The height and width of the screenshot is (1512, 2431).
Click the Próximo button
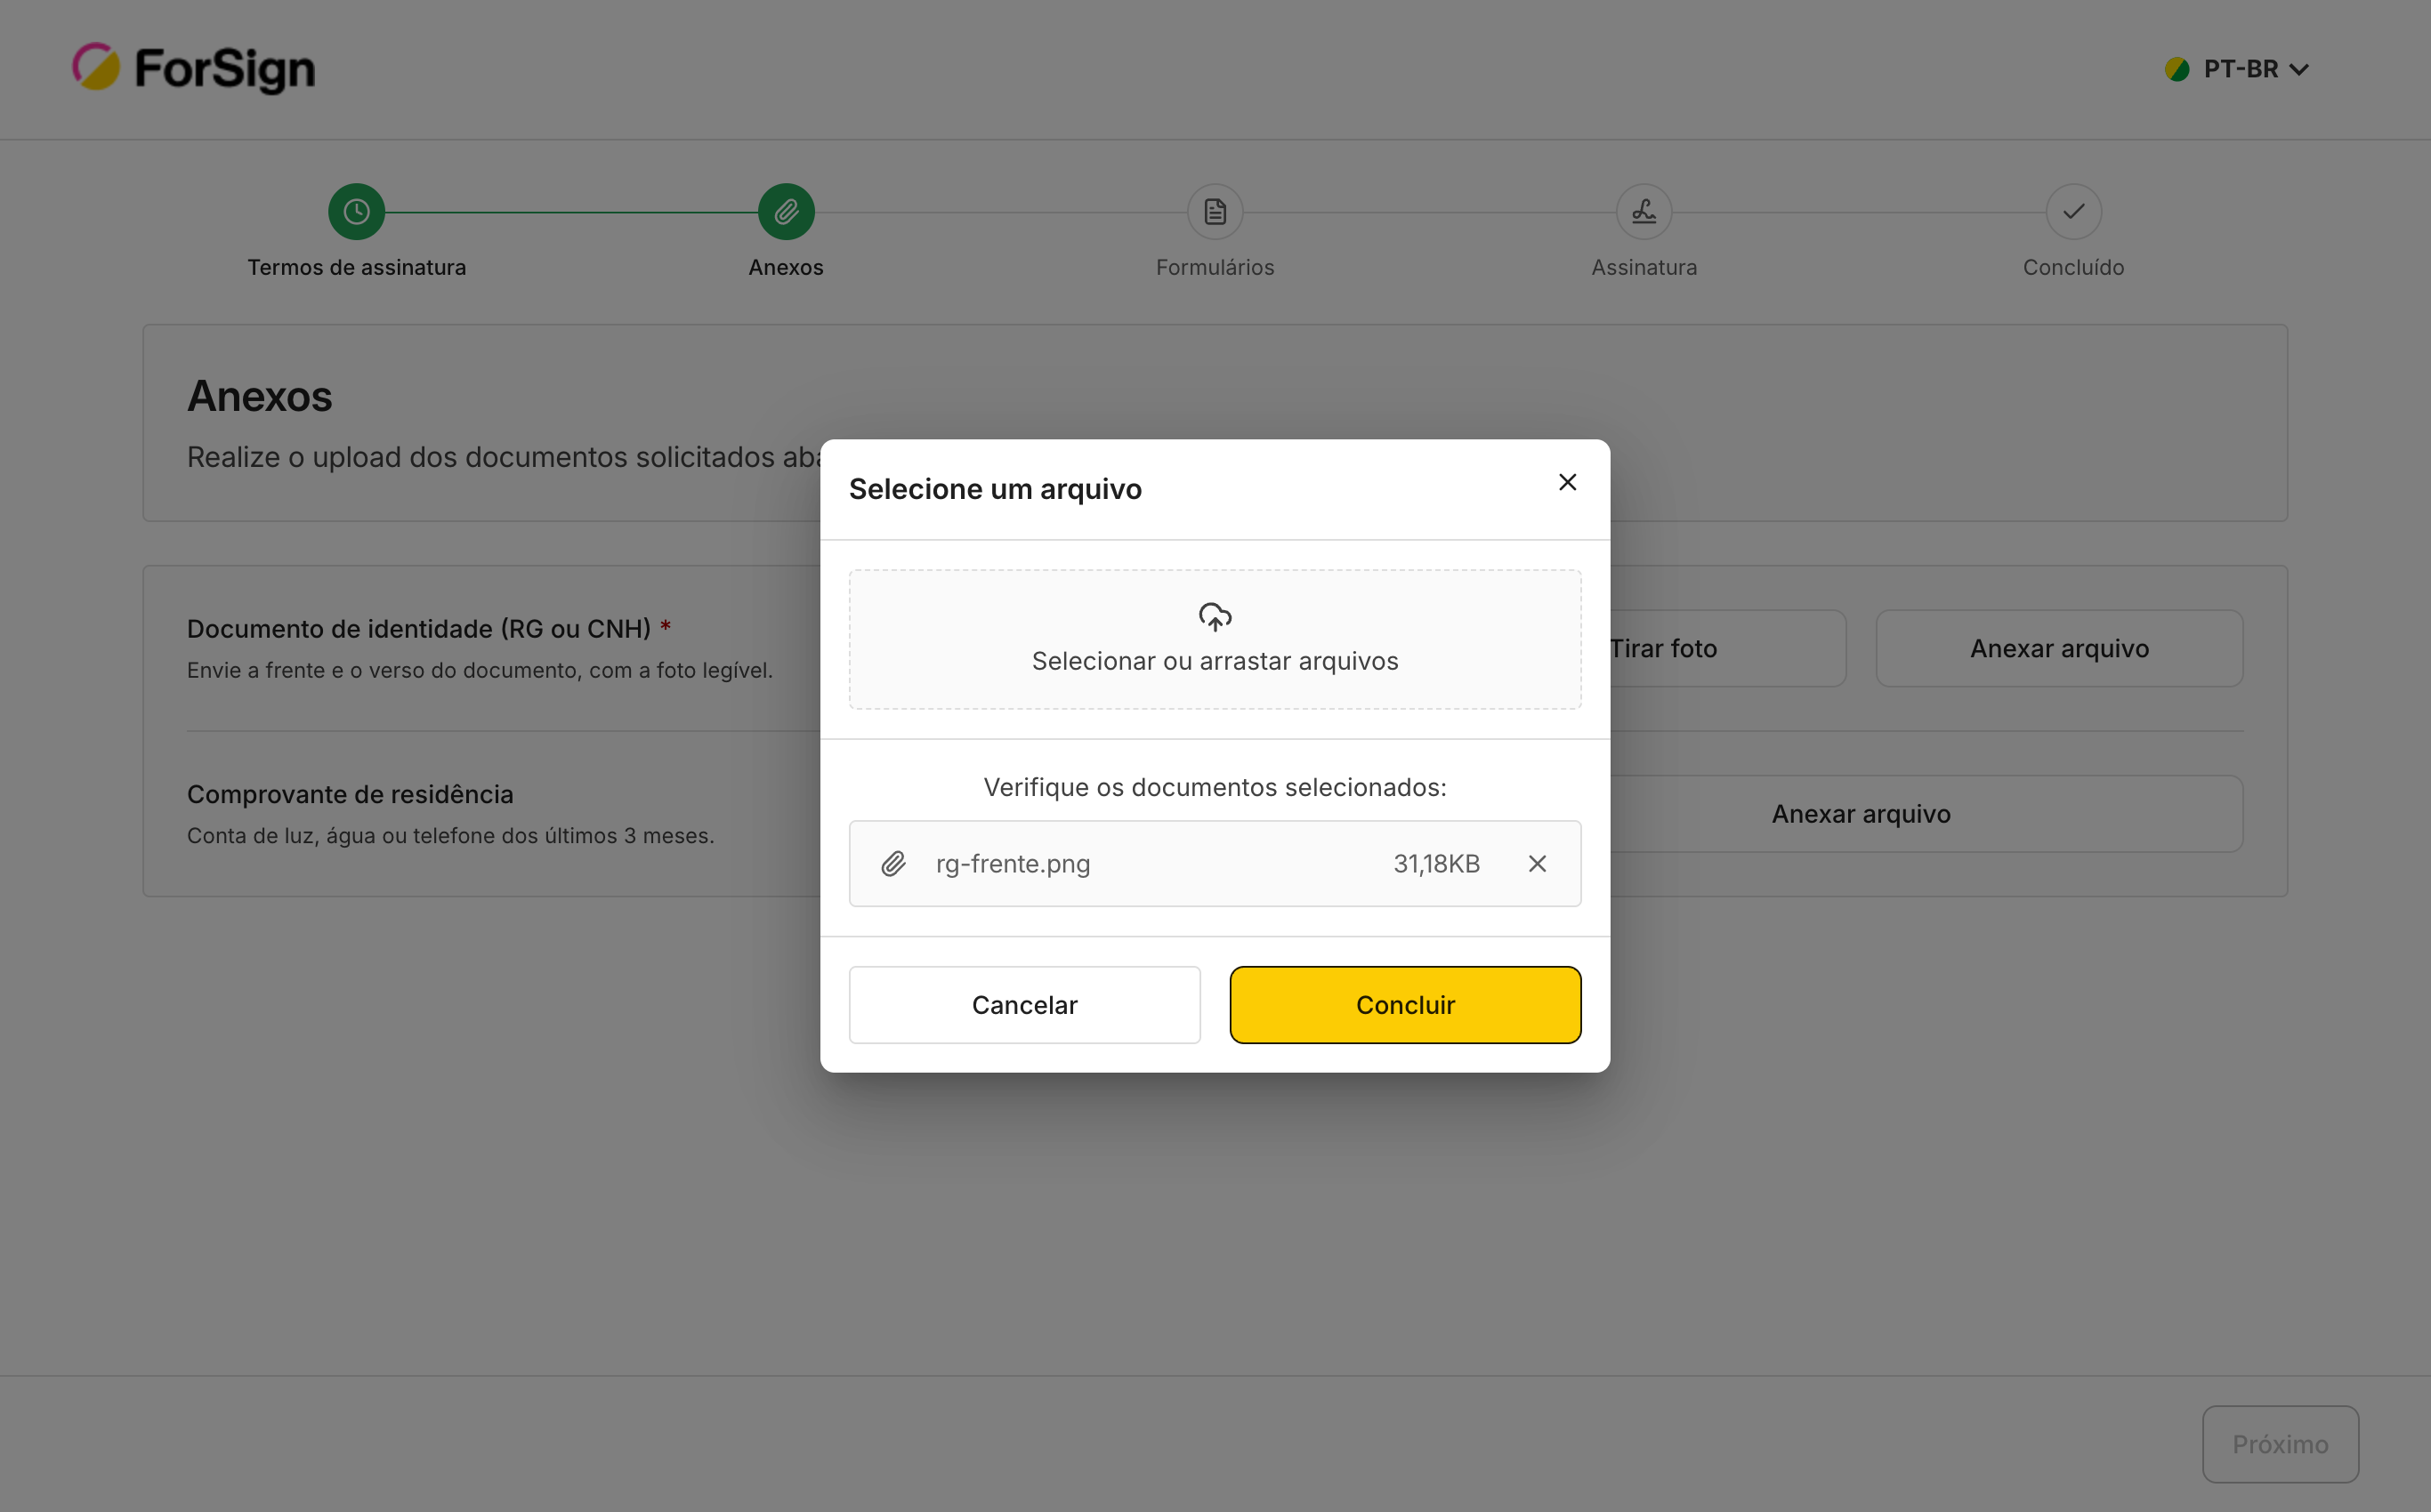click(x=2280, y=1444)
